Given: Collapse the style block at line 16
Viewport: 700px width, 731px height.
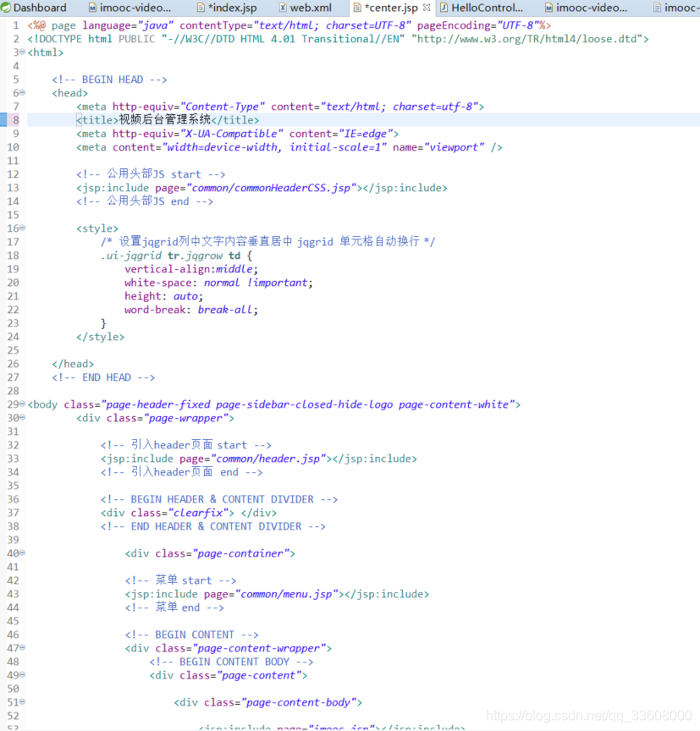Looking at the screenshot, I should pyautogui.click(x=22, y=228).
